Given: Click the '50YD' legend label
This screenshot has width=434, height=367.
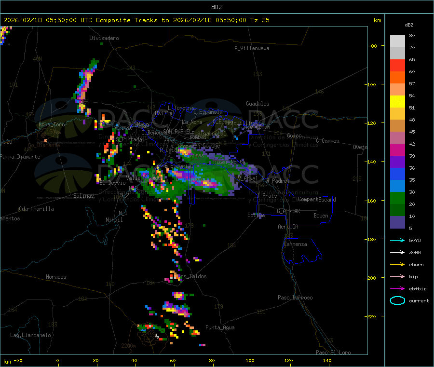Looking at the screenshot, I should click(x=415, y=240).
